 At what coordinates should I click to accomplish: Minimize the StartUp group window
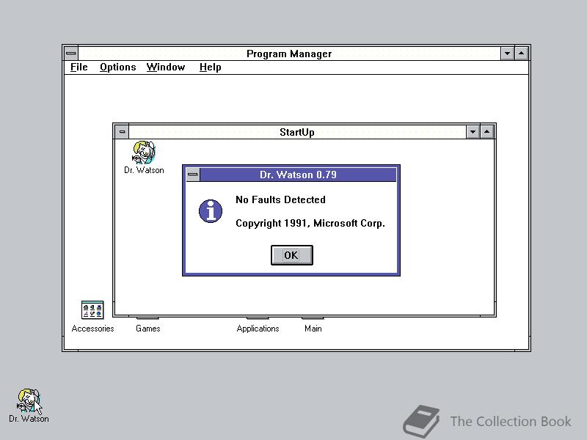coord(473,132)
